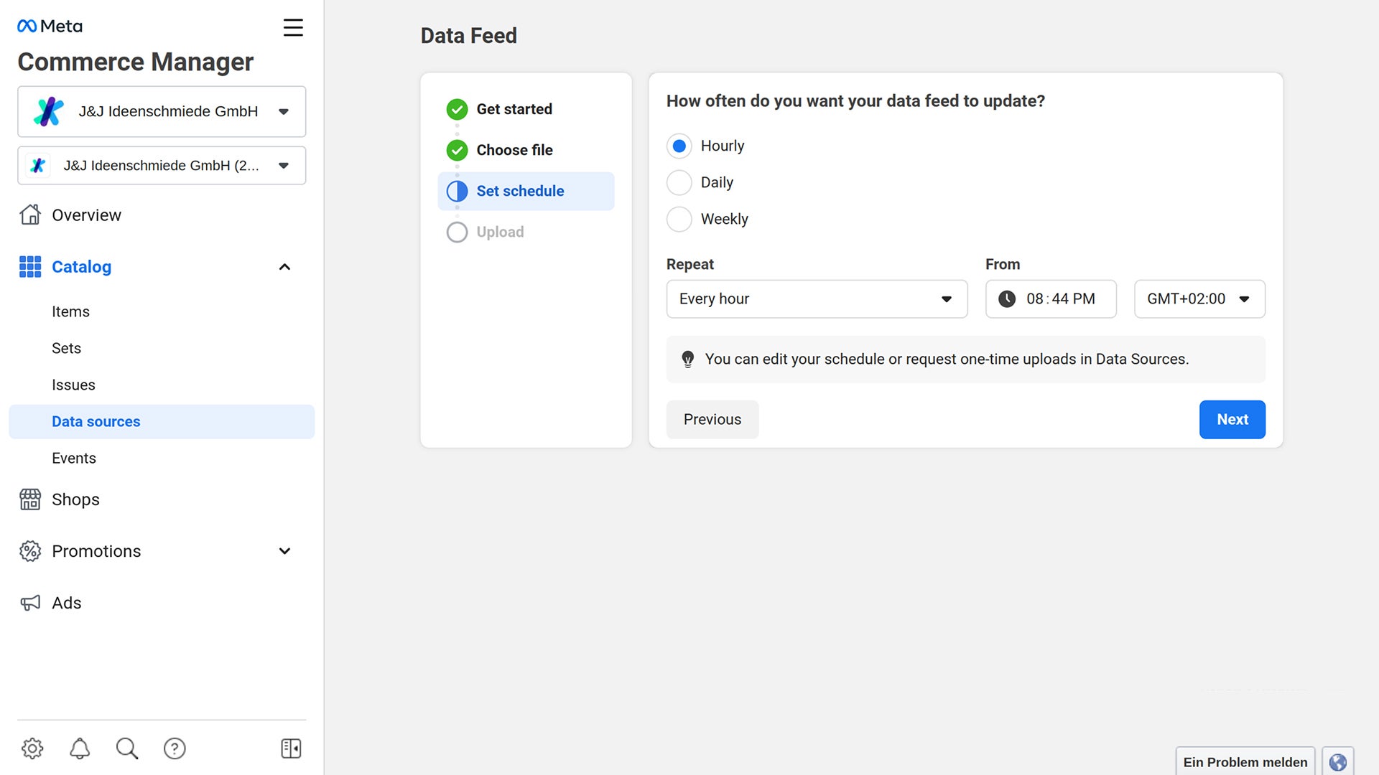This screenshot has height=775, width=1379.
Task: Click the Promotions icon in sidebar
Action: tap(29, 550)
